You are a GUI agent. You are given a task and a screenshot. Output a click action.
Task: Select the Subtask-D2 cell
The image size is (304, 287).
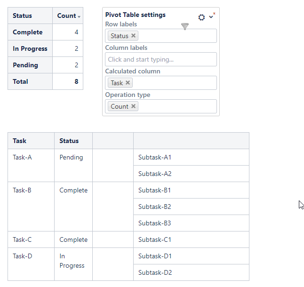pyautogui.click(x=155, y=272)
